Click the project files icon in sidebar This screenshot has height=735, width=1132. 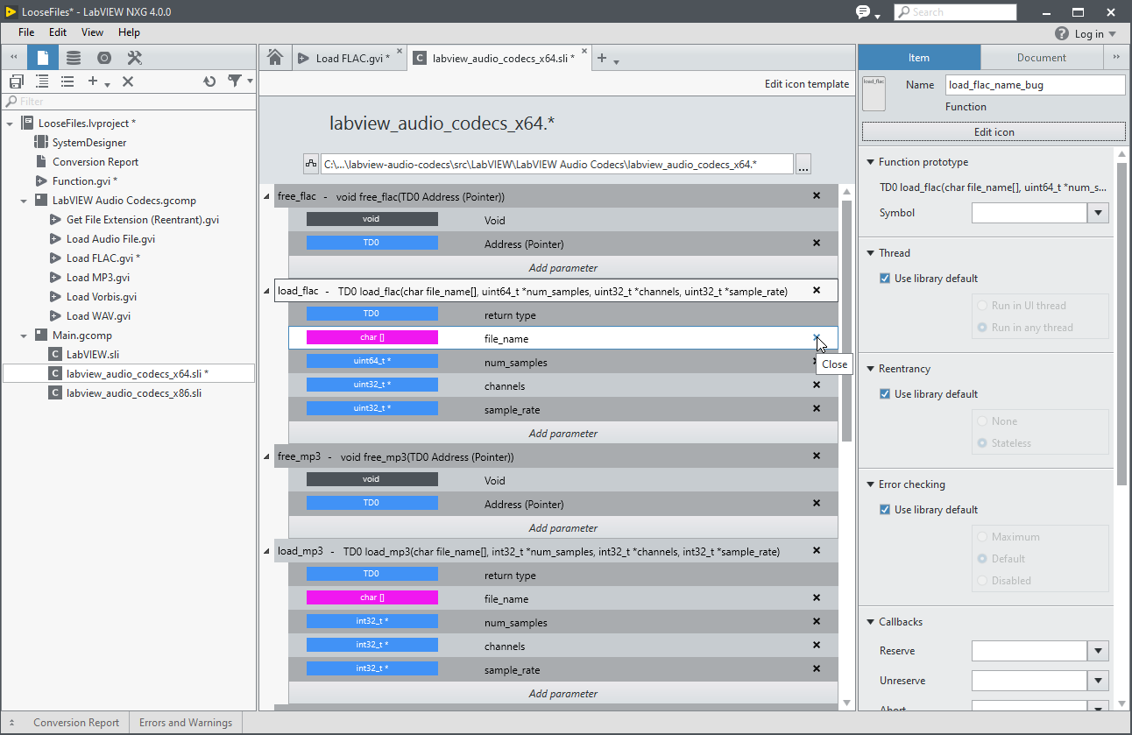click(x=43, y=58)
